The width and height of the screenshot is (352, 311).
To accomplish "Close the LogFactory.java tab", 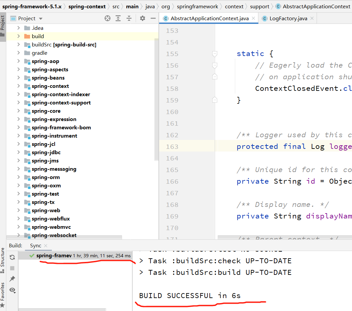I will [x=312, y=18].
